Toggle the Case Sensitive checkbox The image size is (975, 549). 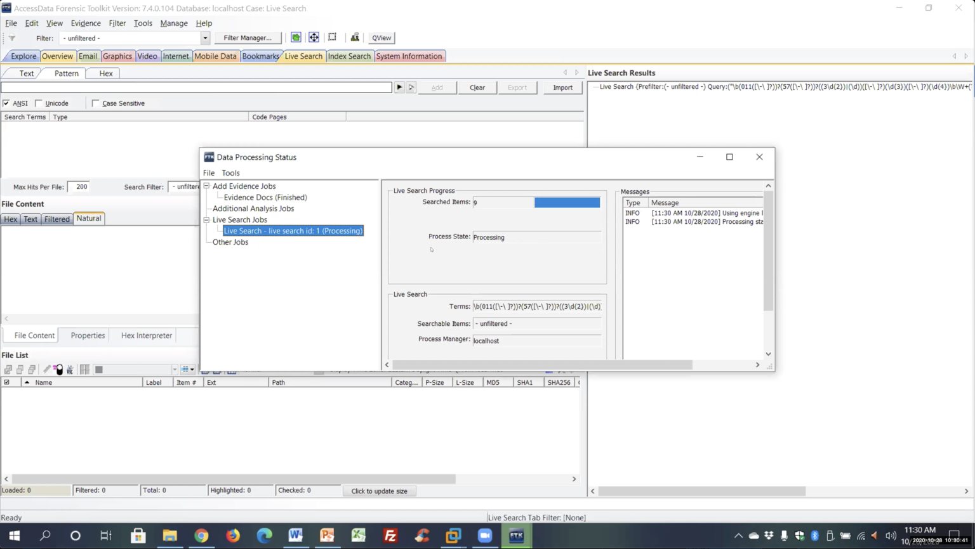click(x=96, y=103)
